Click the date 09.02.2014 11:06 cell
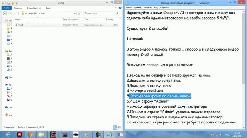This screenshot has height=138, width=247. click(x=70, y=25)
